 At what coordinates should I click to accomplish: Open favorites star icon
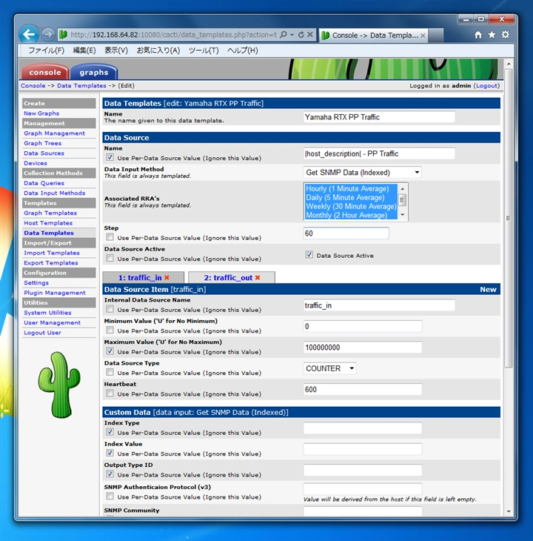click(x=492, y=35)
